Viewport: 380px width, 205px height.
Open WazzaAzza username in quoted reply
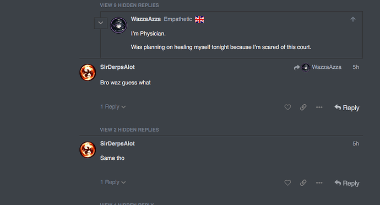coord(145,19)
